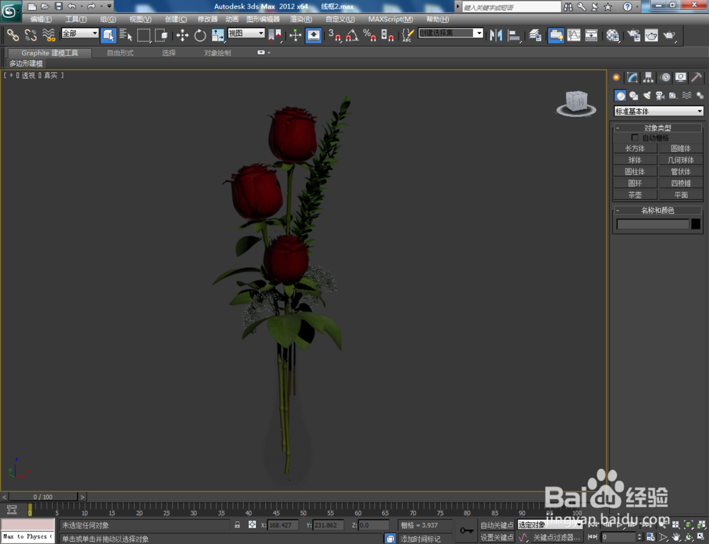Viewport: 709px width, 544px height.
Task: Open Rendered Frame Window
Action: click(652, 35)
